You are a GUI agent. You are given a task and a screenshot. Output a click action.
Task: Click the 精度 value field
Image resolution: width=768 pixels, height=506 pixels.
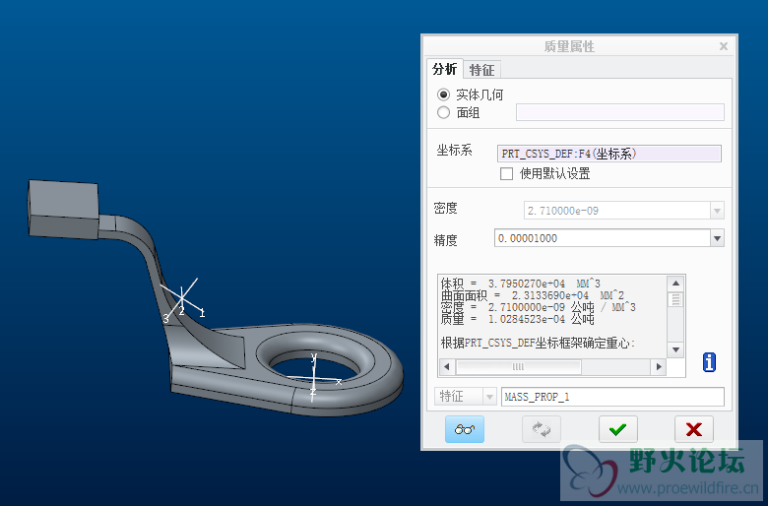click(x=603, y=238)
